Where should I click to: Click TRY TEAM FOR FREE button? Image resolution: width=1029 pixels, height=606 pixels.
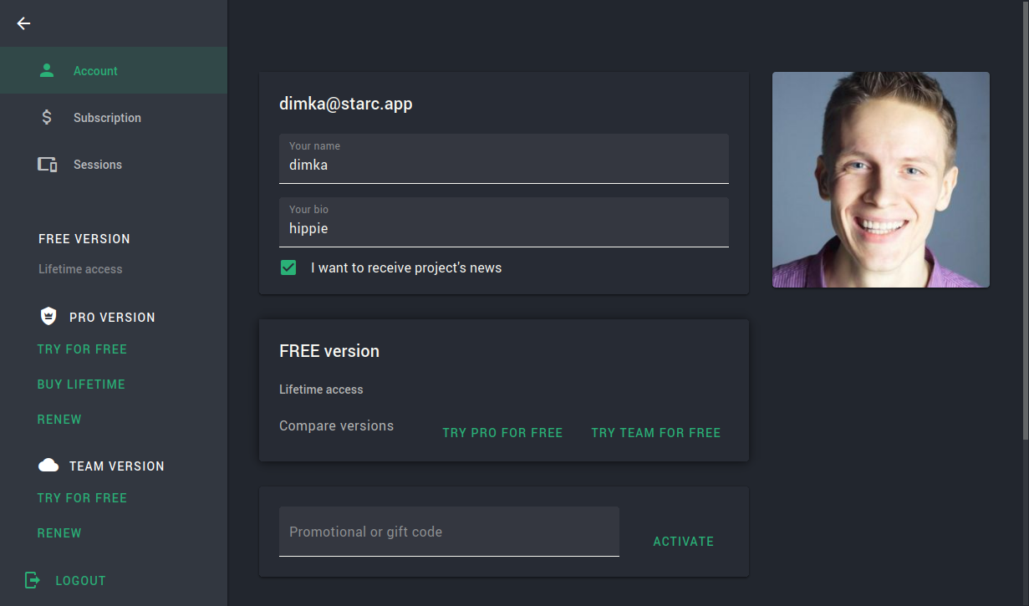[x=655, y=433]
